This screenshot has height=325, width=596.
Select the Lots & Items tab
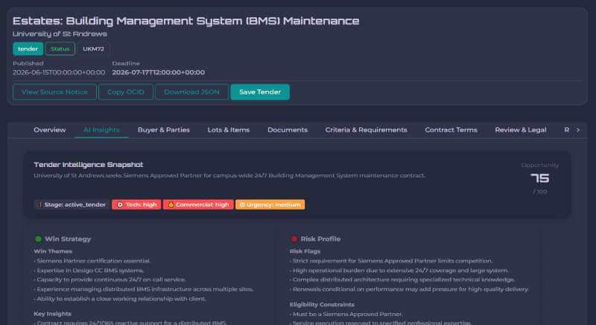point(229,130)
